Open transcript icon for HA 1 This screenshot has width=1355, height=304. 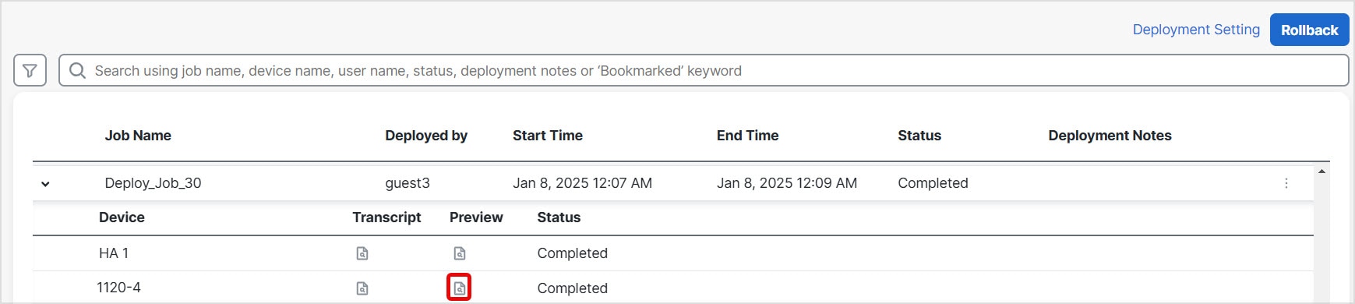tap(362, 253)
